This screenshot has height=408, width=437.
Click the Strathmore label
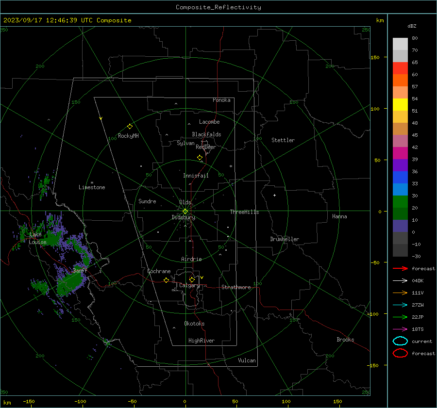(236, 287)
